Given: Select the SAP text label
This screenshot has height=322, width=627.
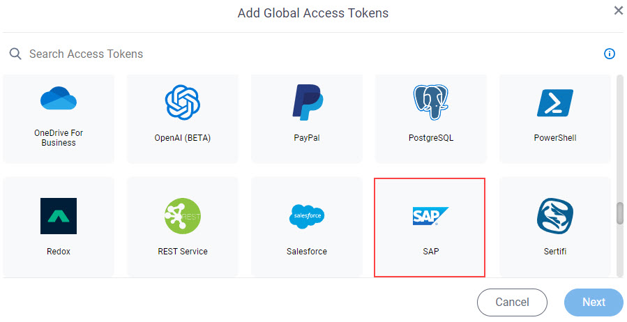Looking at the screenshot, I should [430, 252].
